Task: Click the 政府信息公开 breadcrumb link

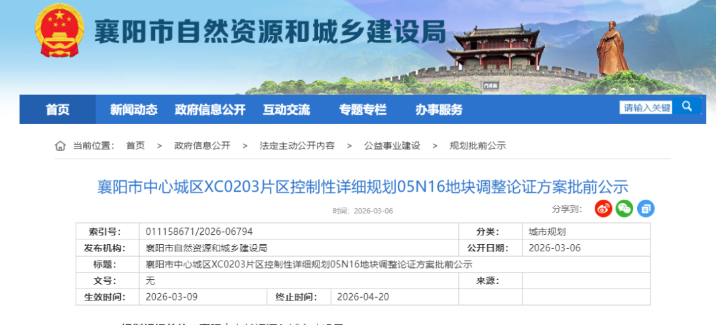Action: (202, 146)
